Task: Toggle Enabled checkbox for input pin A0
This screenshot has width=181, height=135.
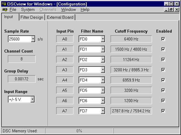Action: pyautogui.click(x=163, y=39)
